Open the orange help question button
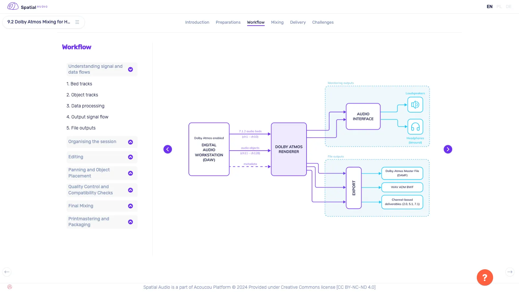The height and width of the screenshot is (292, 519). coord(485,277)
